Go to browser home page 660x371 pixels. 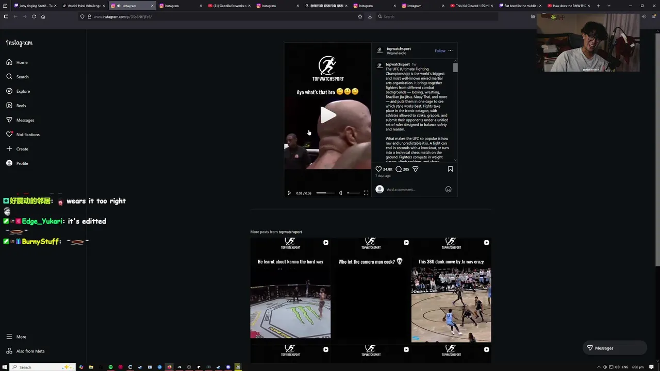43,16
